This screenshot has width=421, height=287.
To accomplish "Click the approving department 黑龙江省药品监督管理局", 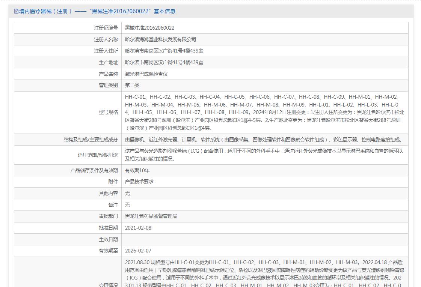I will pyautogui.click(x=151, y=216).
